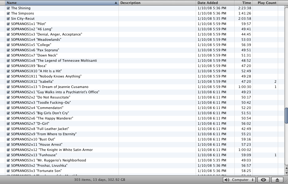Click the Name column sort arrow
288x184 pixels.
[x=116, y=3]
